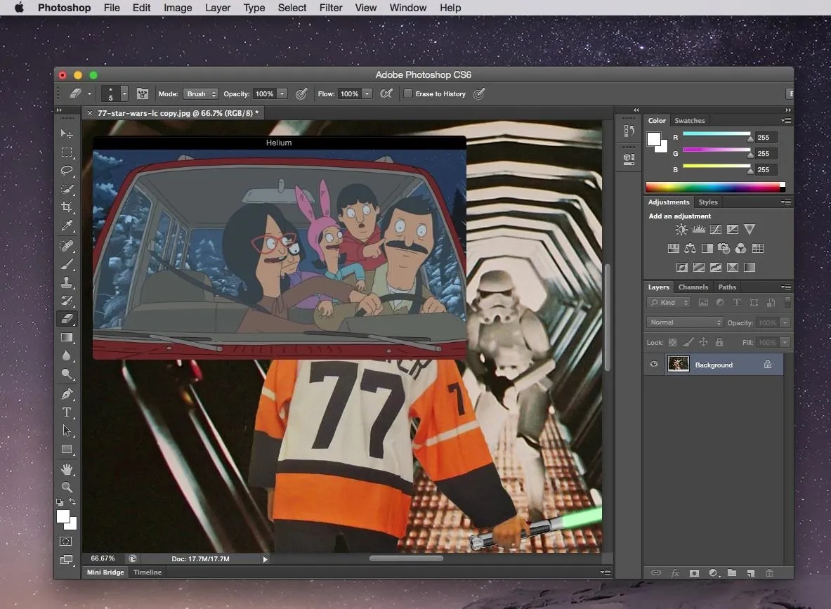Create a new layer group folder
Screen dimensions: 831x609
(x=732, y=573)
